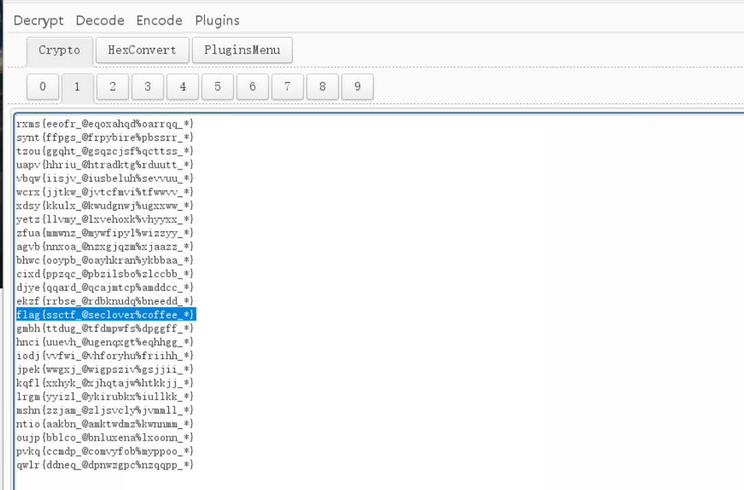744x490 pixels.
Task: Click the line starting with ekzf{rrbse
Action: (x=105, y=301)
